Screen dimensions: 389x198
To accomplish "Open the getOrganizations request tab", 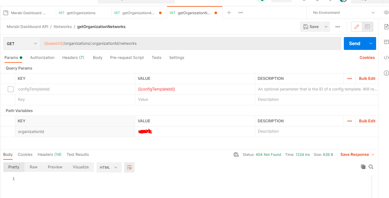I will tap(81, 13).
